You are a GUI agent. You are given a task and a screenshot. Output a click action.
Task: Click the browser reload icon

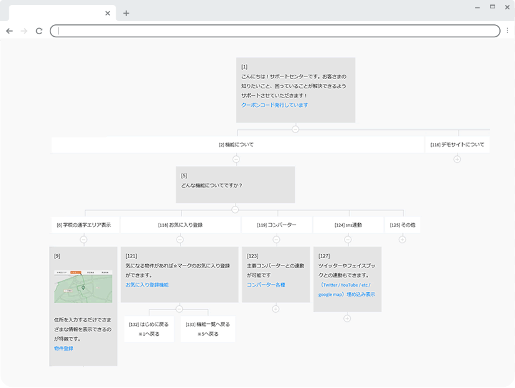click(x=39, y=31)
